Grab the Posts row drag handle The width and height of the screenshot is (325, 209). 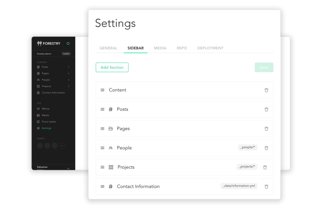click(x=103, y=109)
